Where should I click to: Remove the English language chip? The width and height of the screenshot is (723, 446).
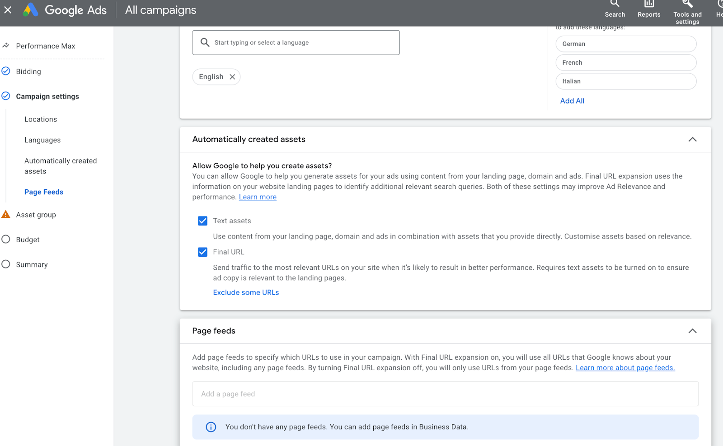pos(232,77)
